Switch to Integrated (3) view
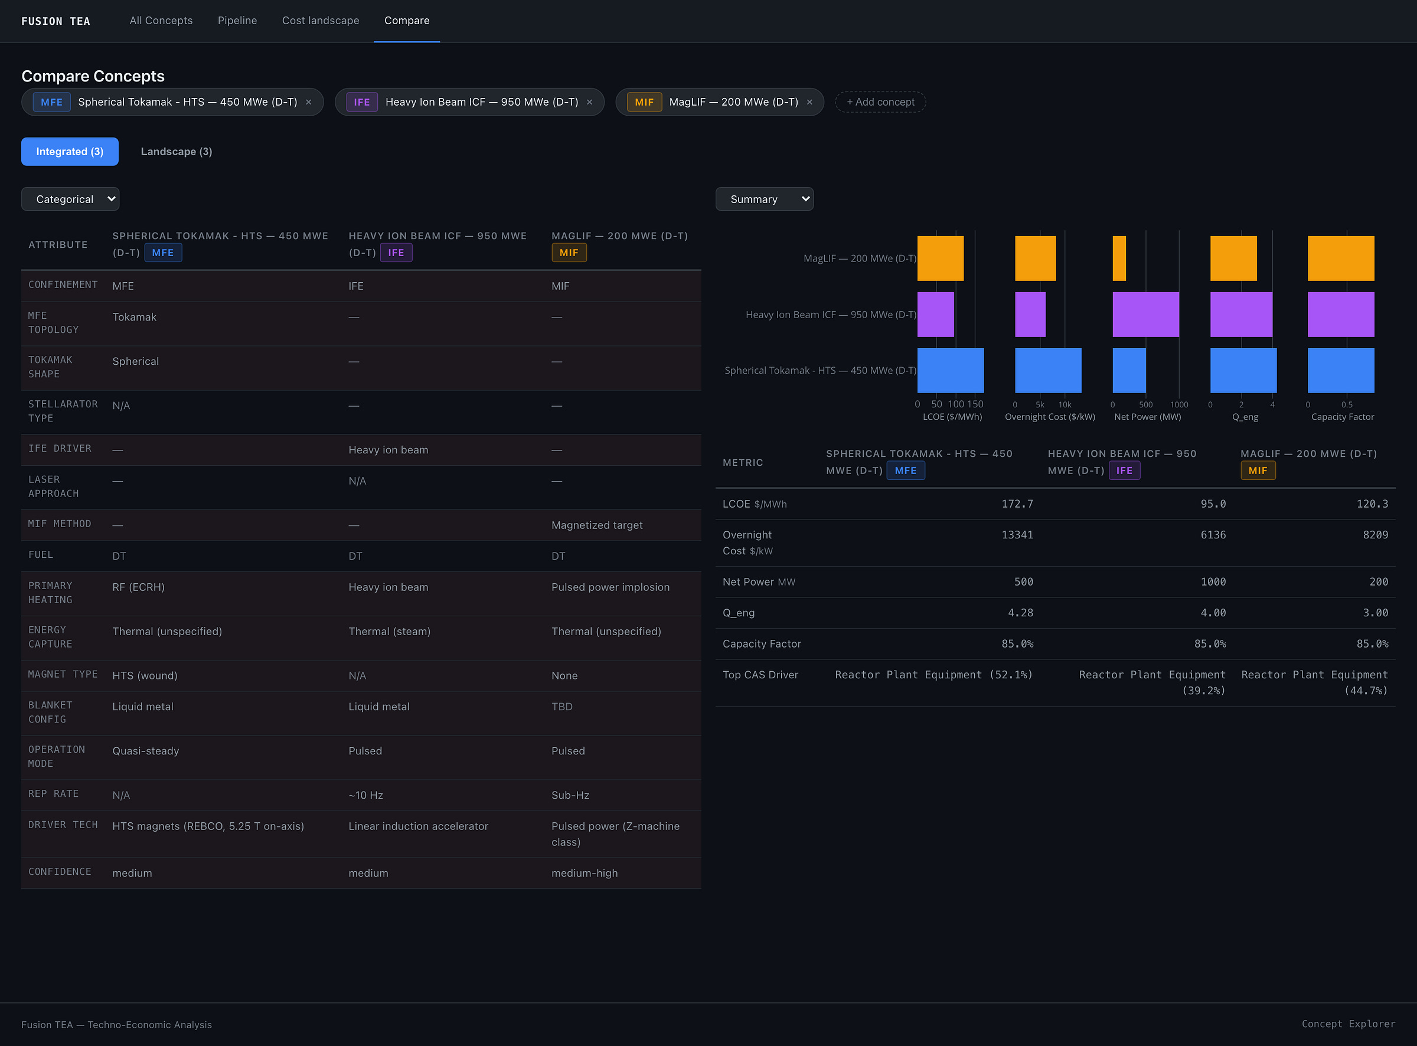1417x1046 pixels. click(x=70, y=151)
